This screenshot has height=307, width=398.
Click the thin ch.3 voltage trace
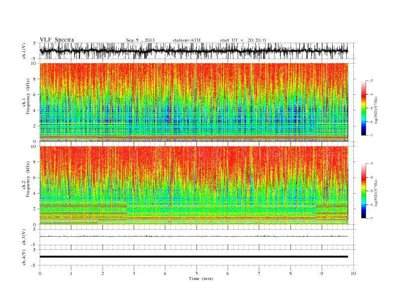coord(193,236)
